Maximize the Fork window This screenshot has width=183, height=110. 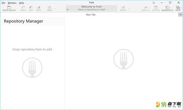[170, 2]
